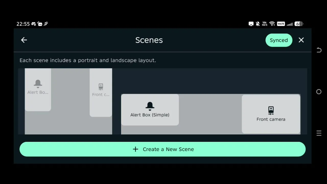
Task: Create a New Scene
Action: click(162, 149)
